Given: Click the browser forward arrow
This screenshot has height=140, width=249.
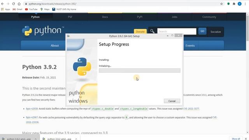Looking at the screenshot, I should pos(8,4).
